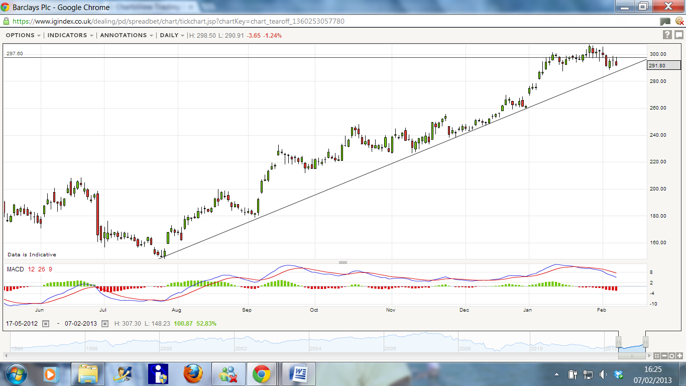
Task: Reset the chart zoom with circular arrow
Action: [672, 356]
